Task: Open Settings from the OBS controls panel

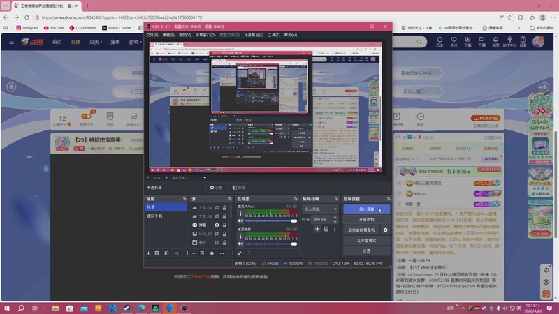Action: click(x=366, y=251)
